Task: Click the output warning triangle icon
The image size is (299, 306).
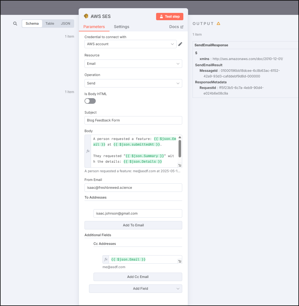Action: pyautogui.click(x=218, y=24)
